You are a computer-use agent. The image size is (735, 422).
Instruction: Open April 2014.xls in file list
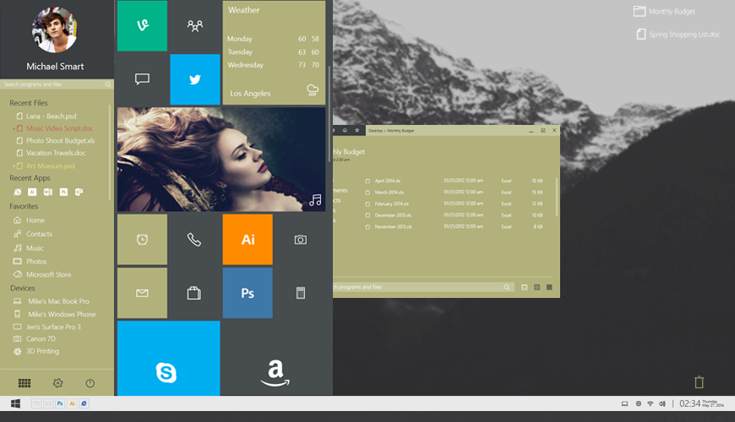388,181
